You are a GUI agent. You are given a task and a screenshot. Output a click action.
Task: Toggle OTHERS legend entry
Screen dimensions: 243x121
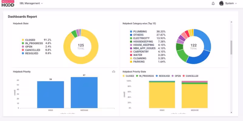[137, 35]
